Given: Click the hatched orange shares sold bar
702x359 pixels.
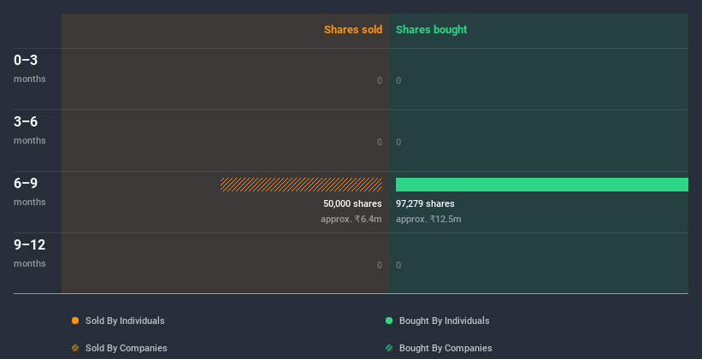Looking at the screenshot, I should coord(301,185).
